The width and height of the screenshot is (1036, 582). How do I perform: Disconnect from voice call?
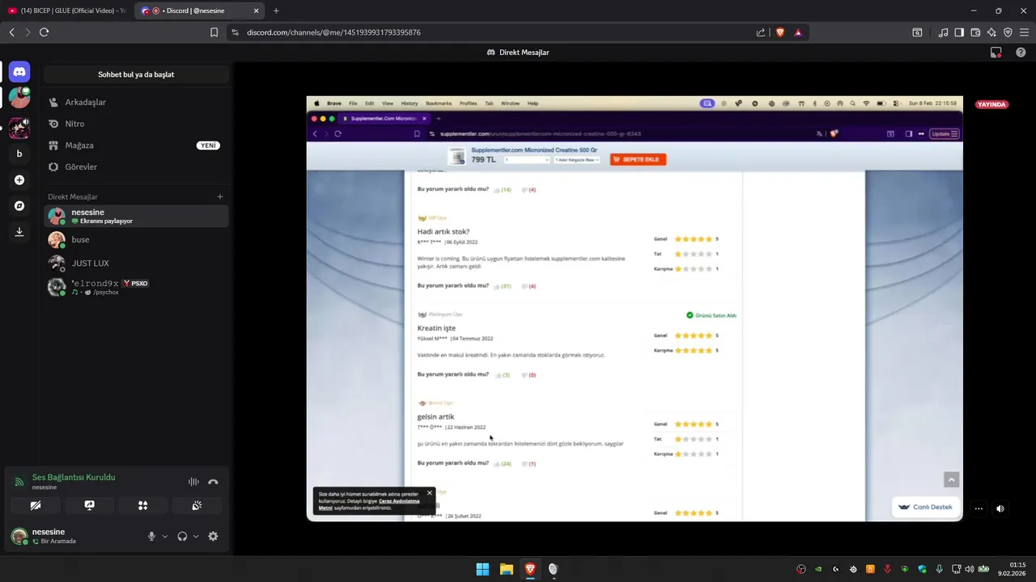pos(213,482)
